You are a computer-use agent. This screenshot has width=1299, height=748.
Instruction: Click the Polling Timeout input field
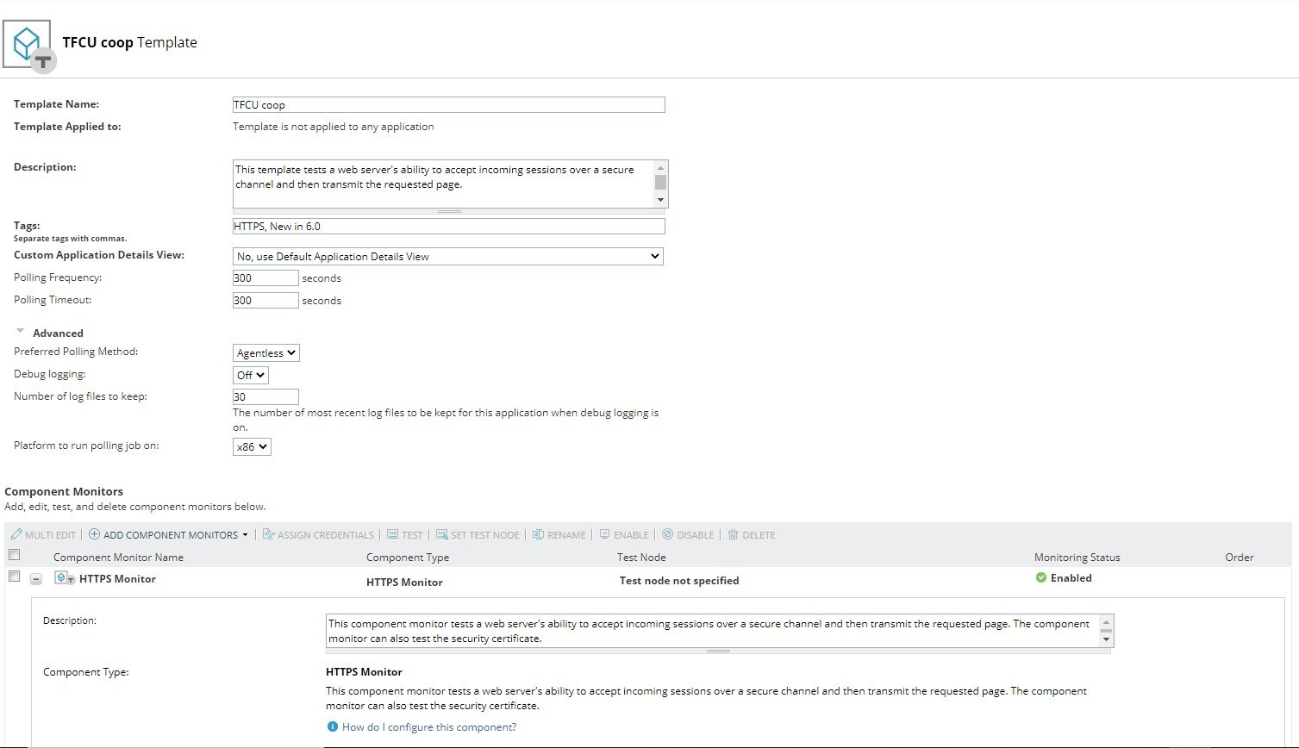tap(265, 300)
